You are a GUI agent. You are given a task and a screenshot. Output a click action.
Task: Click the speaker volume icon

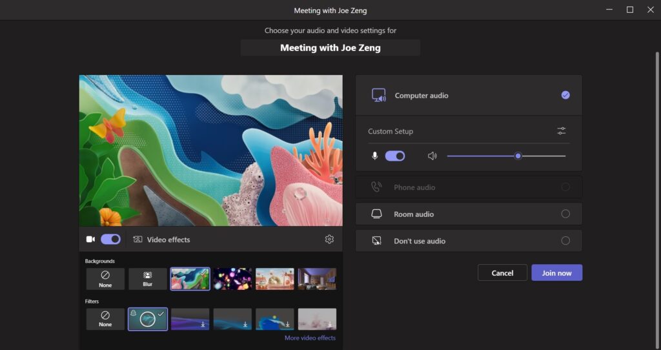click(x=432, y=156)
